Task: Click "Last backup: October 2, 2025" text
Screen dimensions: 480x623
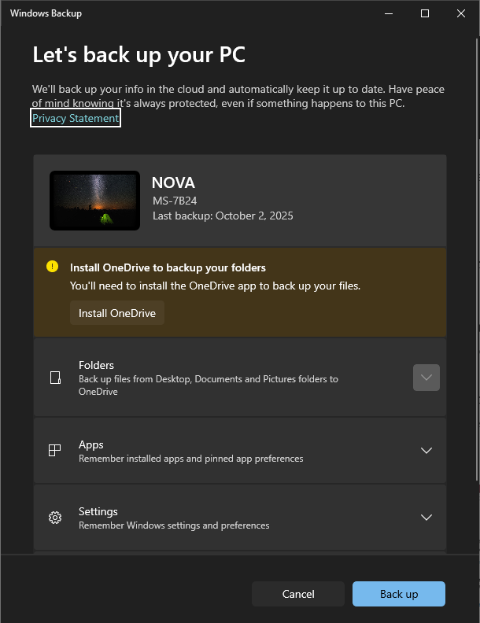Action: click(x=223, y=216)
